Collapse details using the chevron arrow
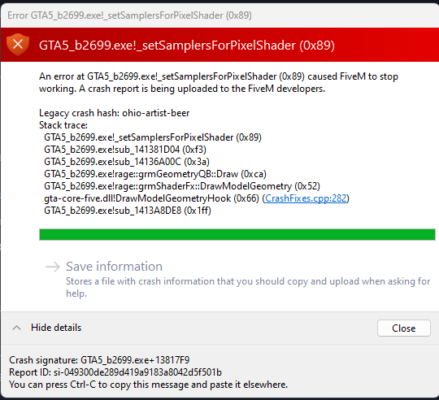 point(17,328)
